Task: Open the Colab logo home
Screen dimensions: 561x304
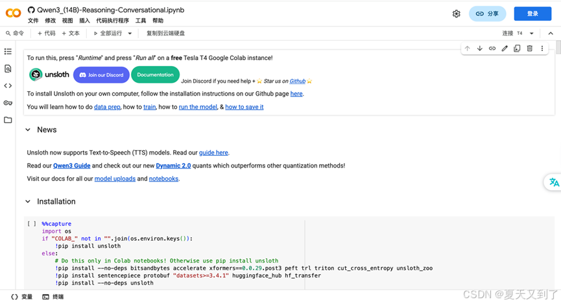Action: (13, 13)
